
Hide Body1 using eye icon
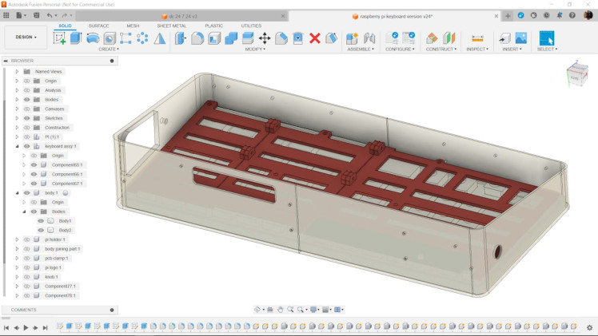click(41, 221)
